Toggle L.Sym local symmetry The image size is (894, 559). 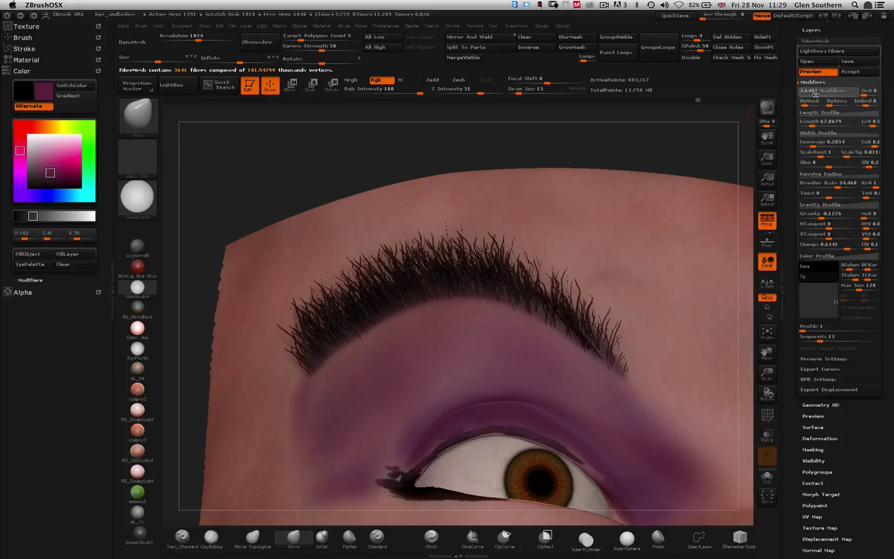pos(767,282)
